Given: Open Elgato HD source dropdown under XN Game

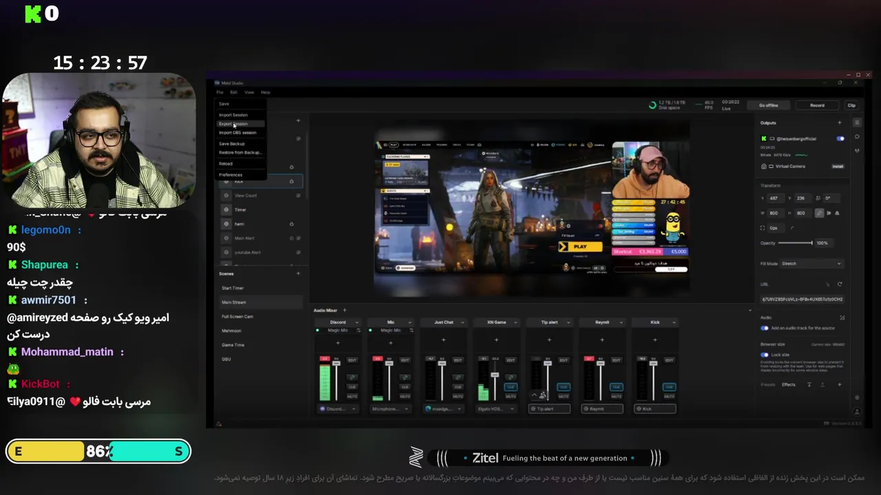Looking at the screenshot, I should tap(496, 408).
